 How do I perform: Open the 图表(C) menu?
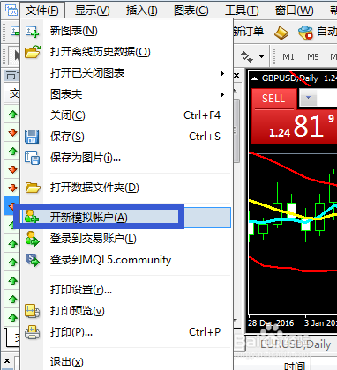click(x=191, y=11)
